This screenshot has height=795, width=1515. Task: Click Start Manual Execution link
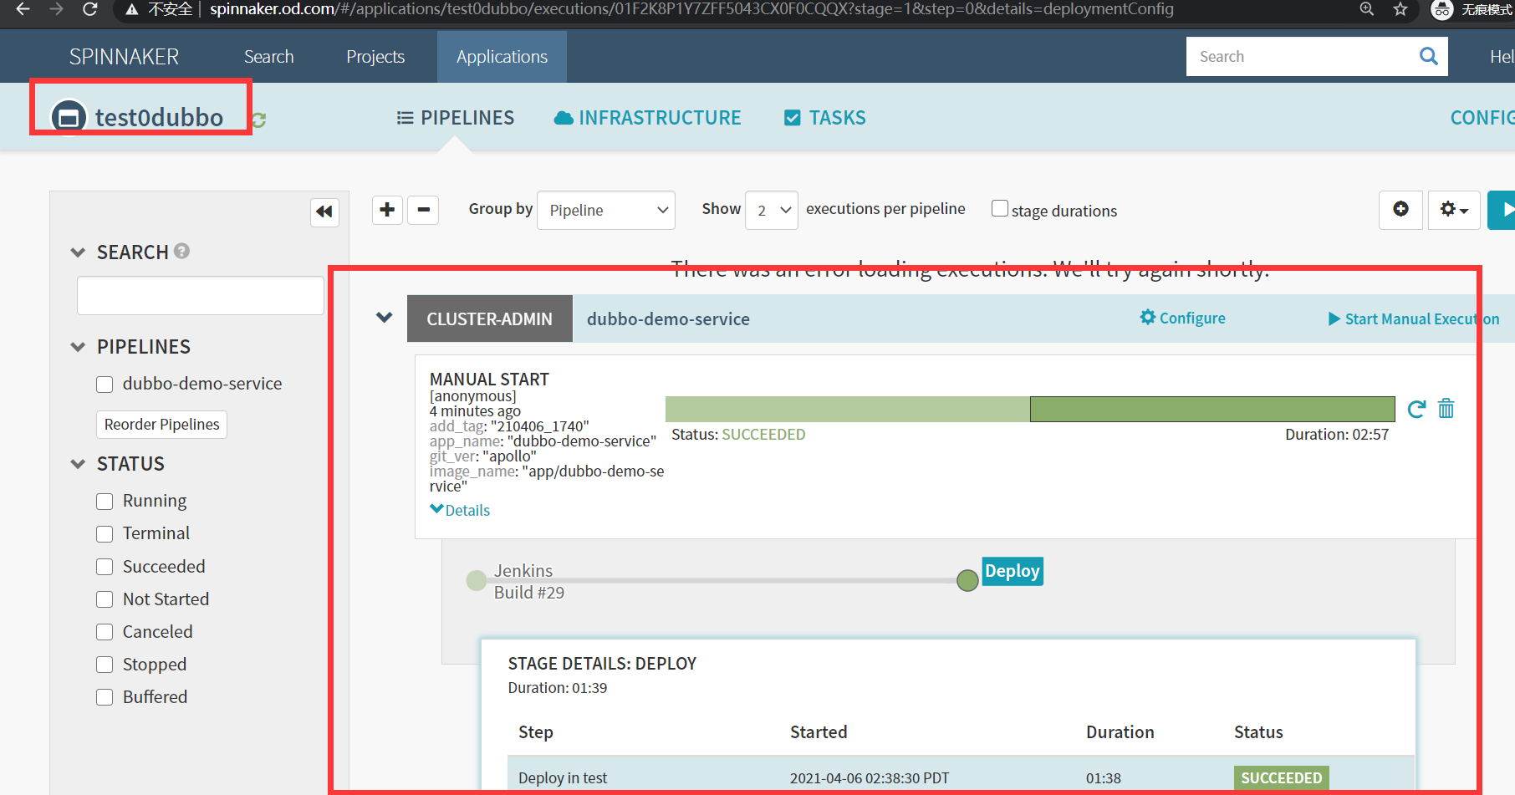(x=1414, y=319)
